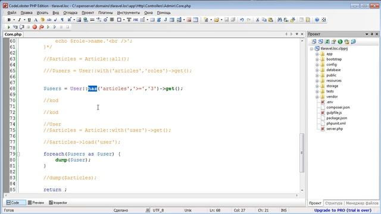This screenshot has height=214, width=381.
Task: Open the Файл menu
Action: (x=12, y=12)
